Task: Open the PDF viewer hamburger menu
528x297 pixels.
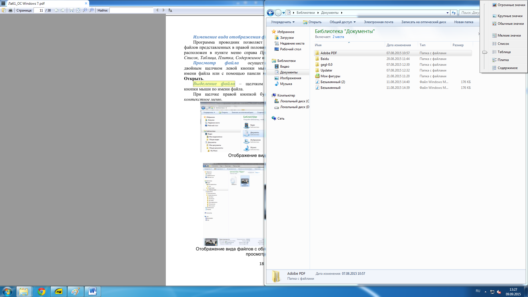Action: click(3, 3)
